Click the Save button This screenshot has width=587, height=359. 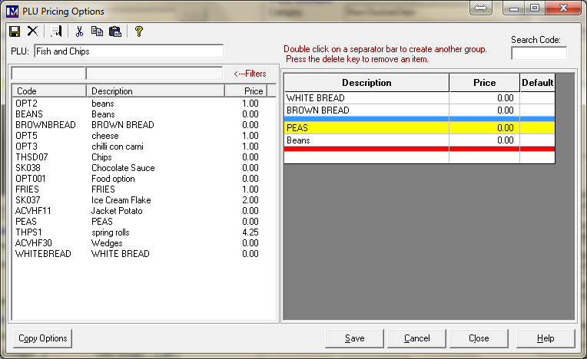click(354, 338)
